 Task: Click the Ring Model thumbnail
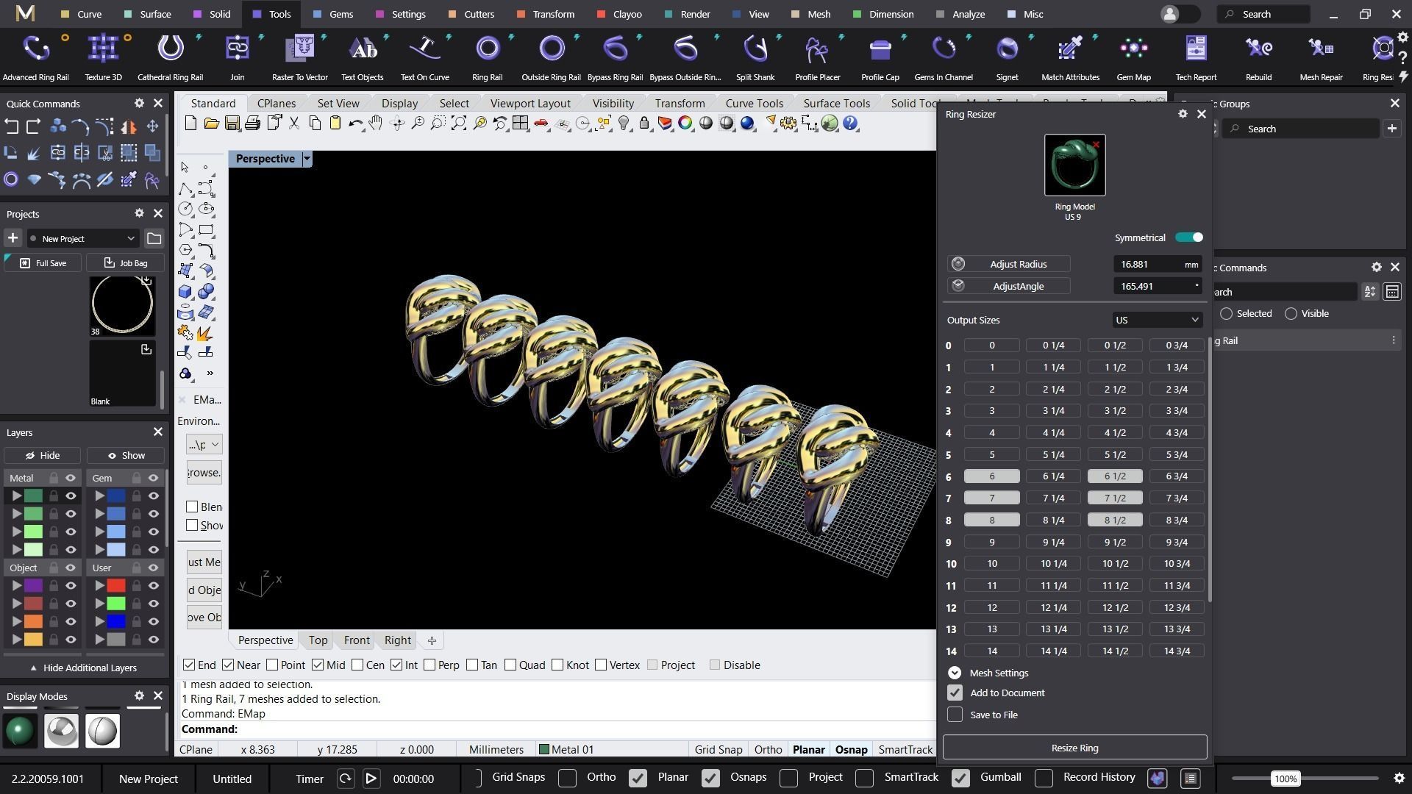pyautogui.click(x=1074, y=165)
